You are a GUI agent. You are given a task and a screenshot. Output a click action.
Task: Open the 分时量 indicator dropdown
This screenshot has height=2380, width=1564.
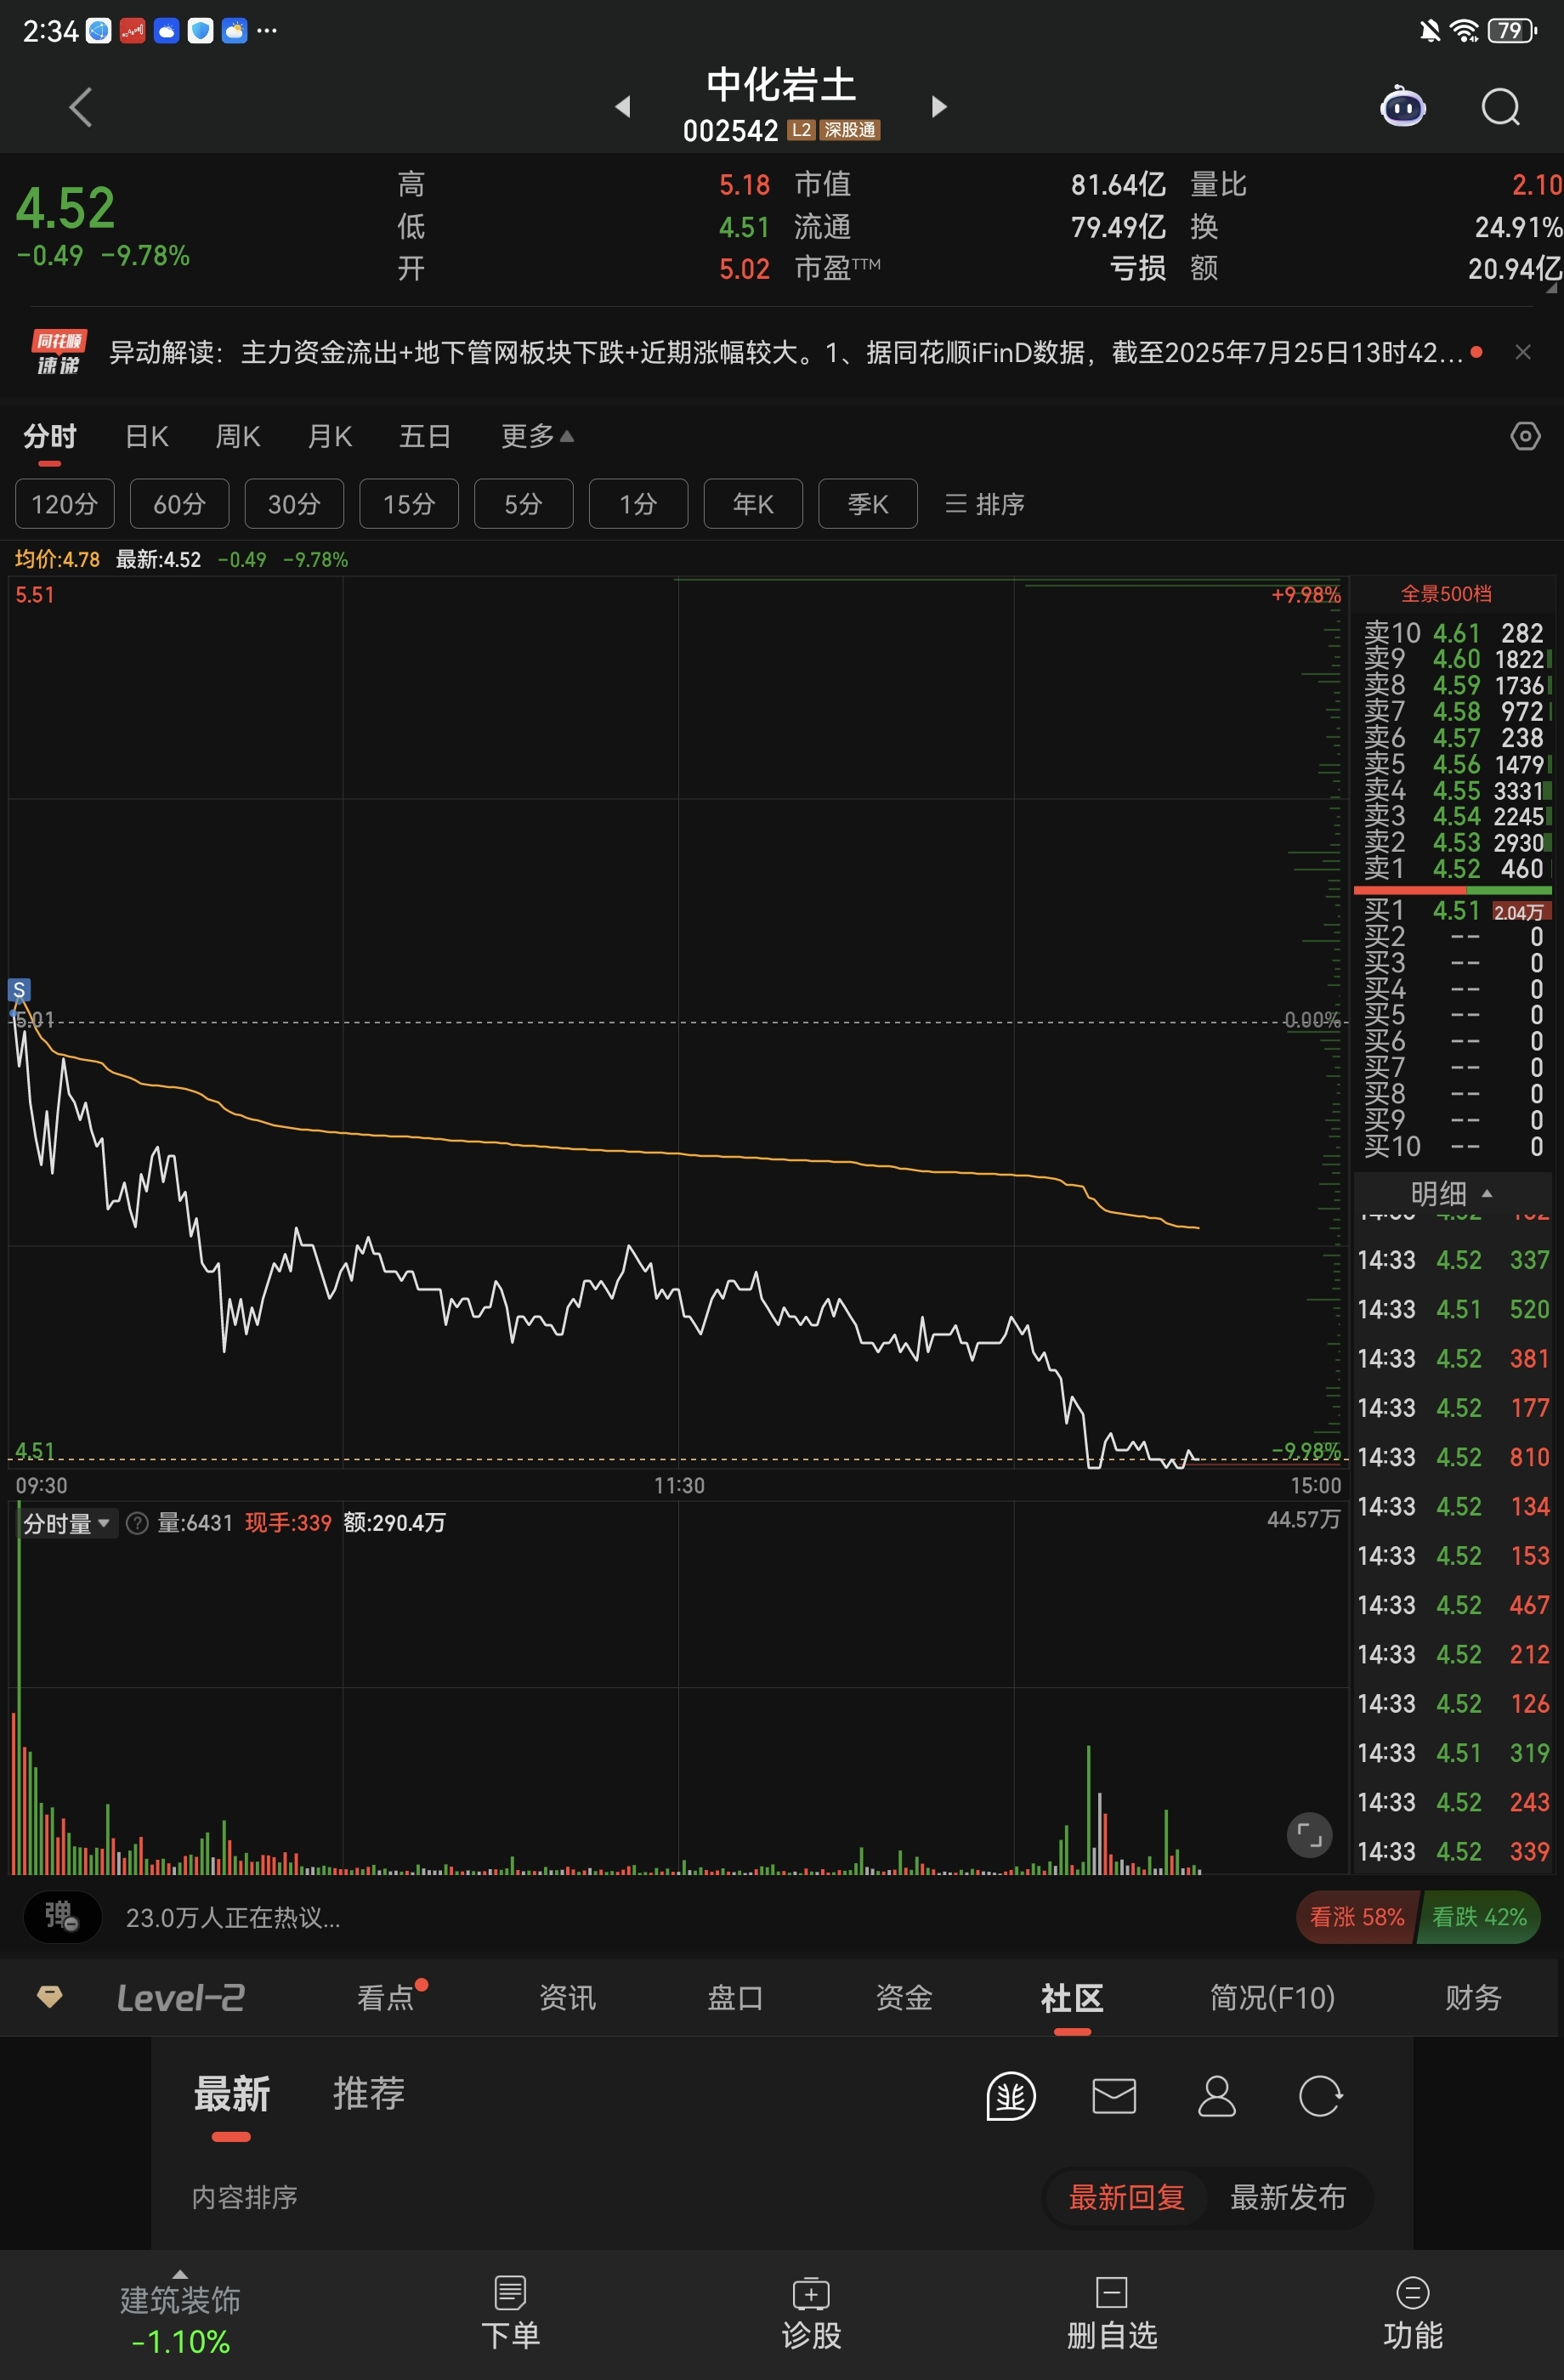(x=66, y=1523)
